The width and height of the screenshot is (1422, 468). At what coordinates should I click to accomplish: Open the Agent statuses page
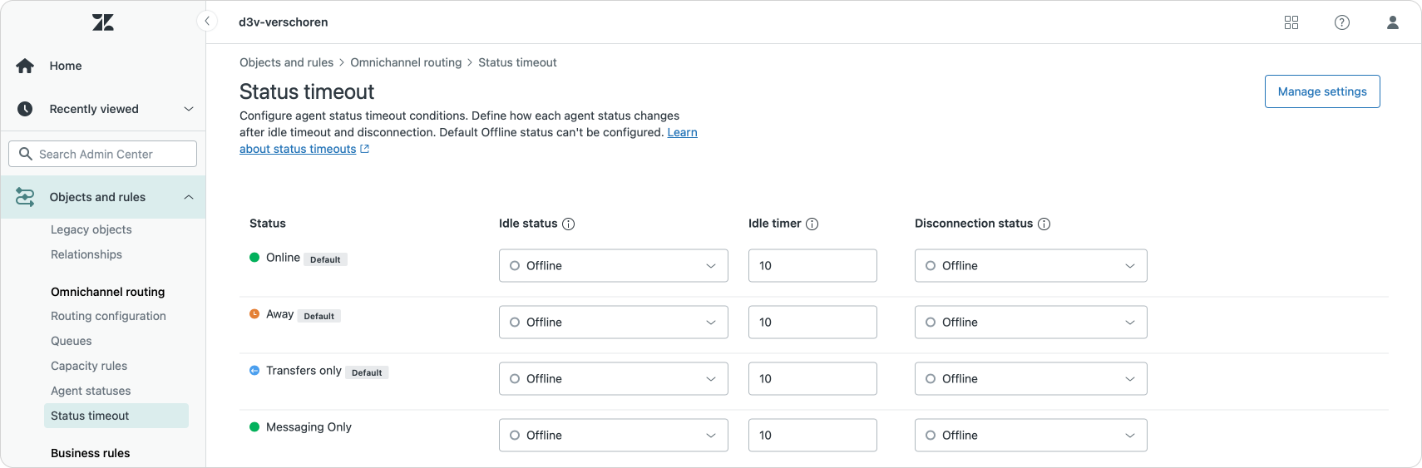pos(91,391)
